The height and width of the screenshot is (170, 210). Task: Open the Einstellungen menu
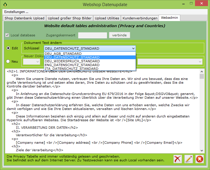tap(16, 12)
